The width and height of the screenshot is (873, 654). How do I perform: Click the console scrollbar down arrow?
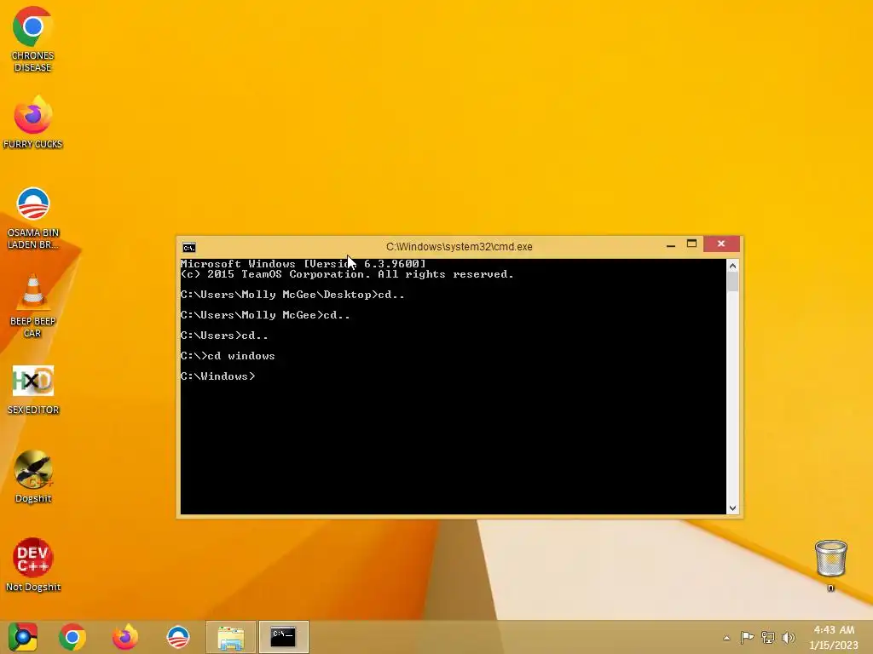[x=732, y=508]
